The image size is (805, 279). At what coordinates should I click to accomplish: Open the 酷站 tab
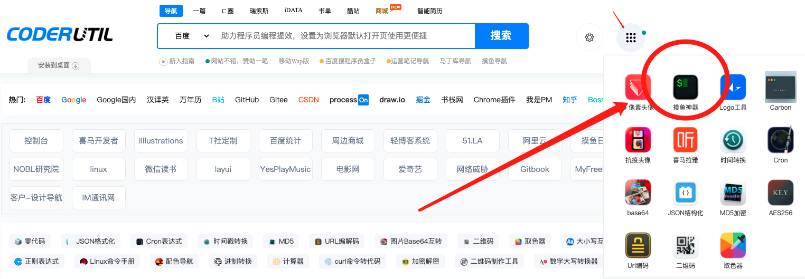[x=353, y=11]
